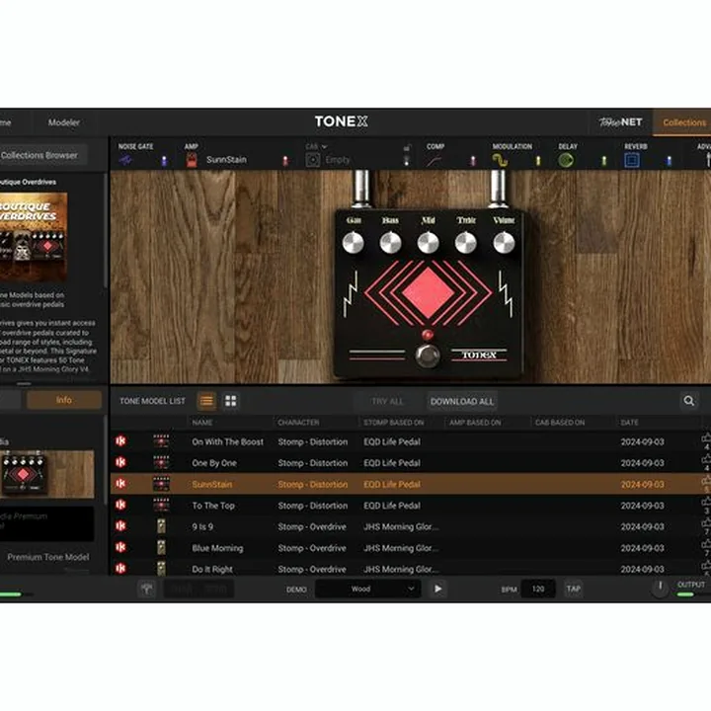Open the Modulation wave icon

point(500,160)
